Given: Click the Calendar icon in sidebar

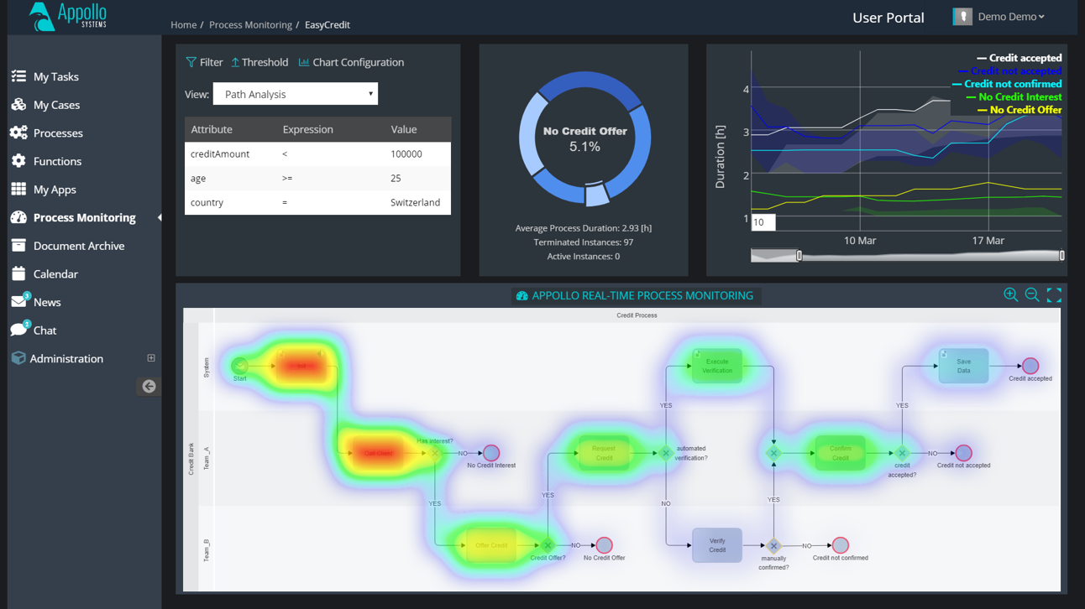Looking at the screenshot, I should pos(18,273).
